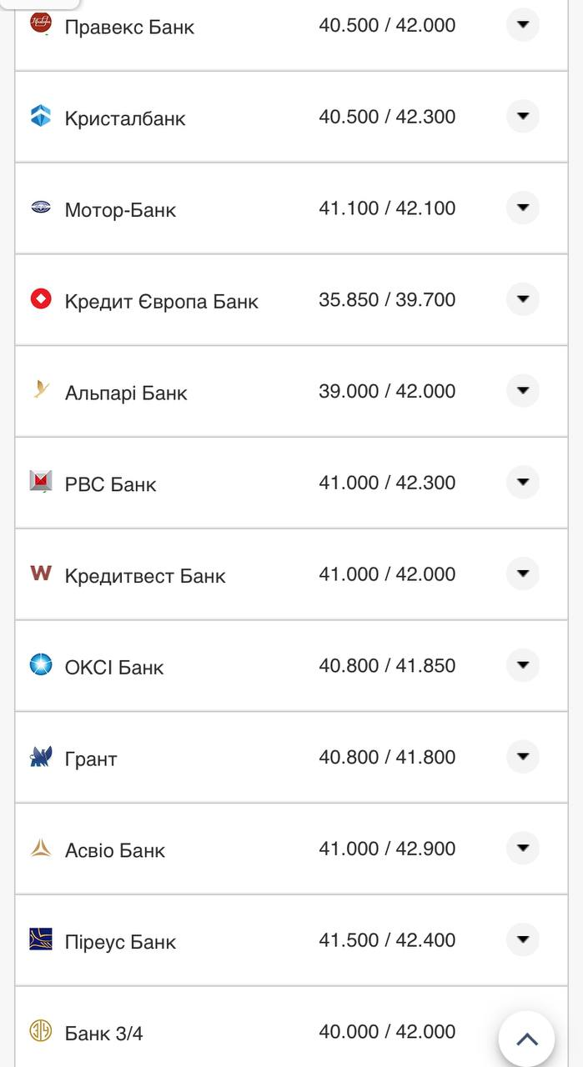
Task: Click the Альпарі Банк bird logo
Action: point(41,389)
